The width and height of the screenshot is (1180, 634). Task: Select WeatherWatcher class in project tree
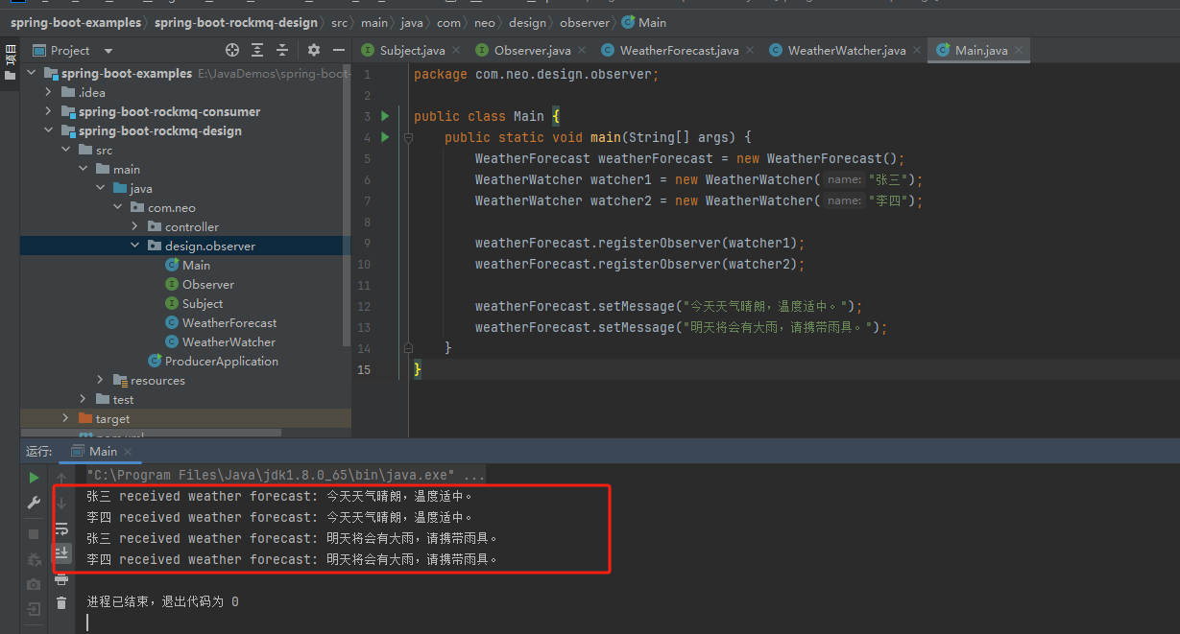229,341
